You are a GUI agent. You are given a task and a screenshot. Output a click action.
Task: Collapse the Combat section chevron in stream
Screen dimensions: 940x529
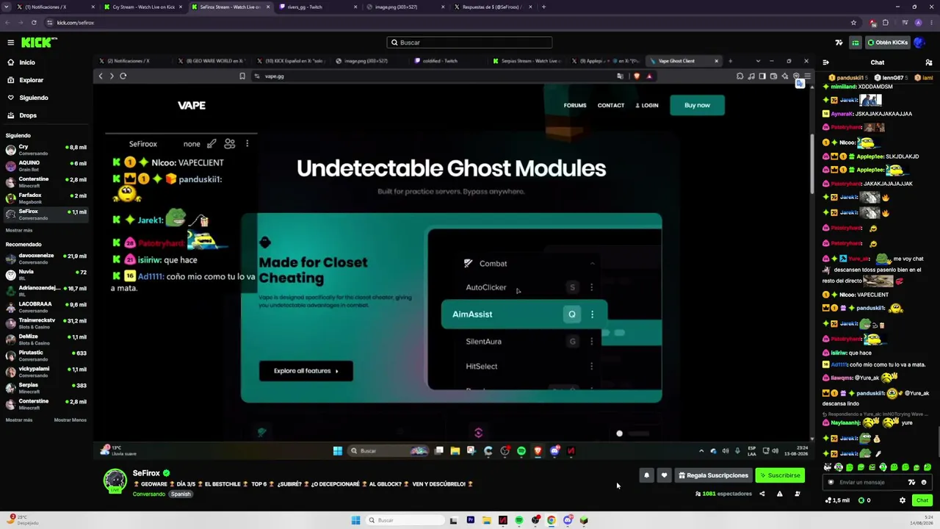(x=592, y=264)
